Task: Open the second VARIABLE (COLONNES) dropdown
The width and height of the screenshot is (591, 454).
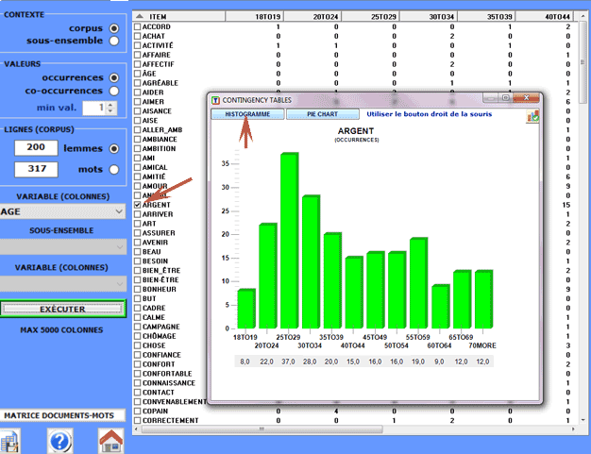Action: [x=62, y=283]
